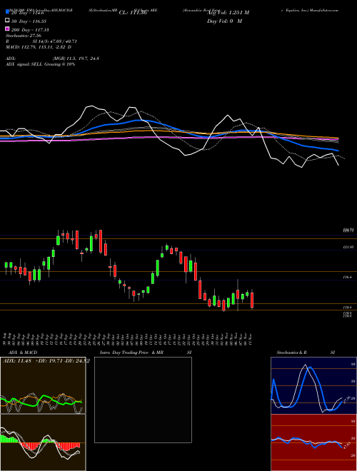Viewport: 357px width, 471px height.
Task: Click the 116.4 price axis label
Action: [x=348, y=278]
